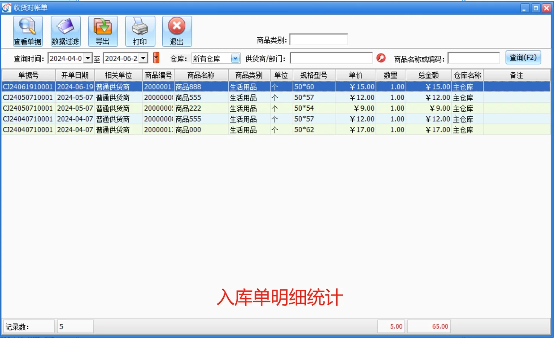Open the end date 2024-06-2 dropdown
The image size is (554, 338).
pyautogui.click(x=143, y=58)
